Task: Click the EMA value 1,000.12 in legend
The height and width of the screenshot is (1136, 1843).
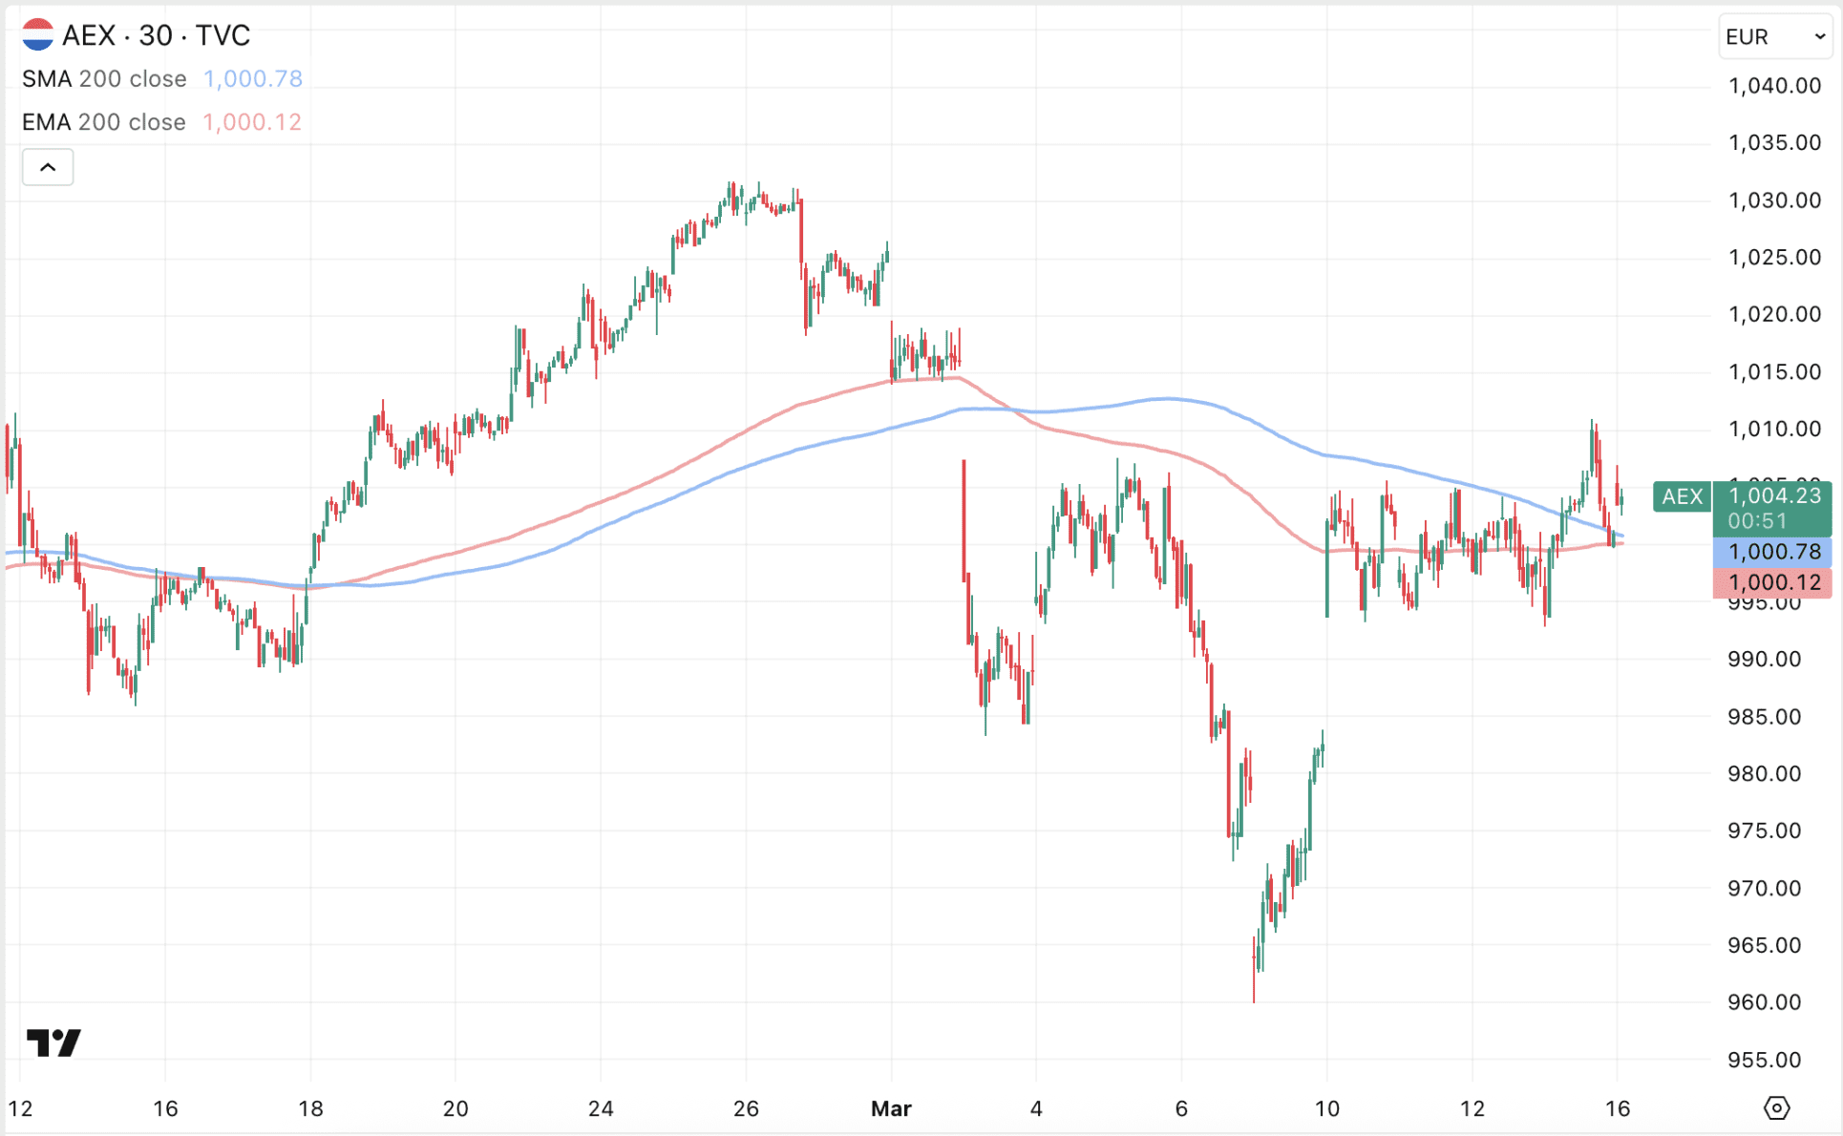Action: (x=252, y=122)
